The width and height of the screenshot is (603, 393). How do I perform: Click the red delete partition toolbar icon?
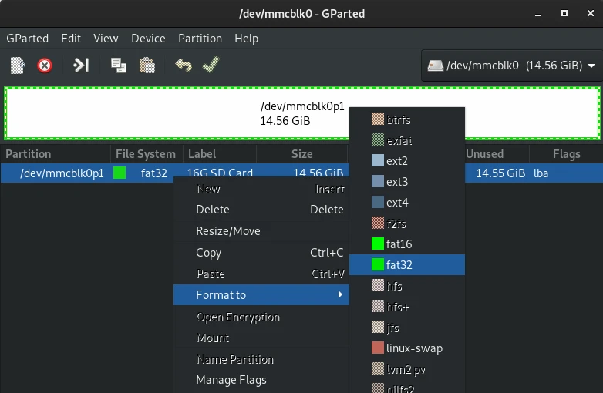(x=45, y=65)
